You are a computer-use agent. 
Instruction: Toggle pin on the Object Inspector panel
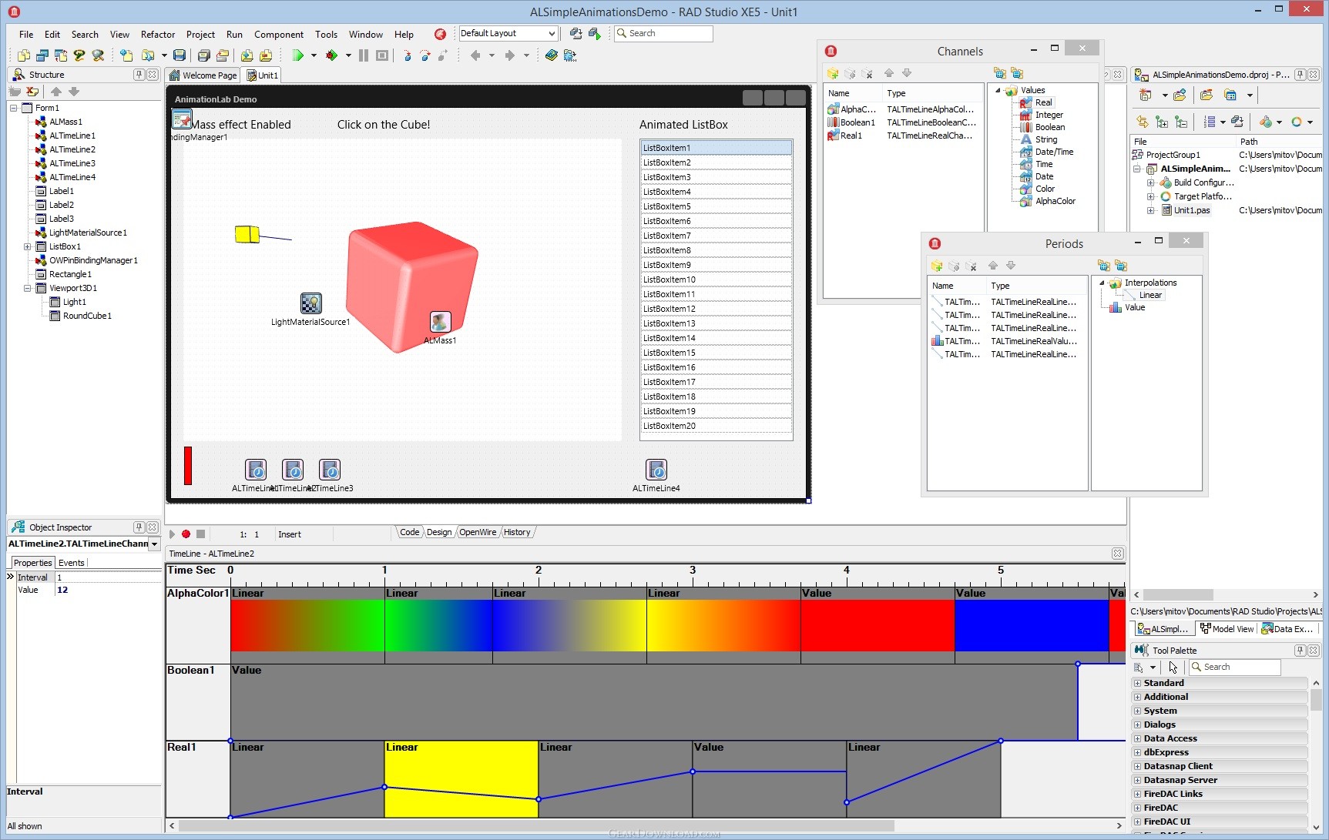coord(139,527)
